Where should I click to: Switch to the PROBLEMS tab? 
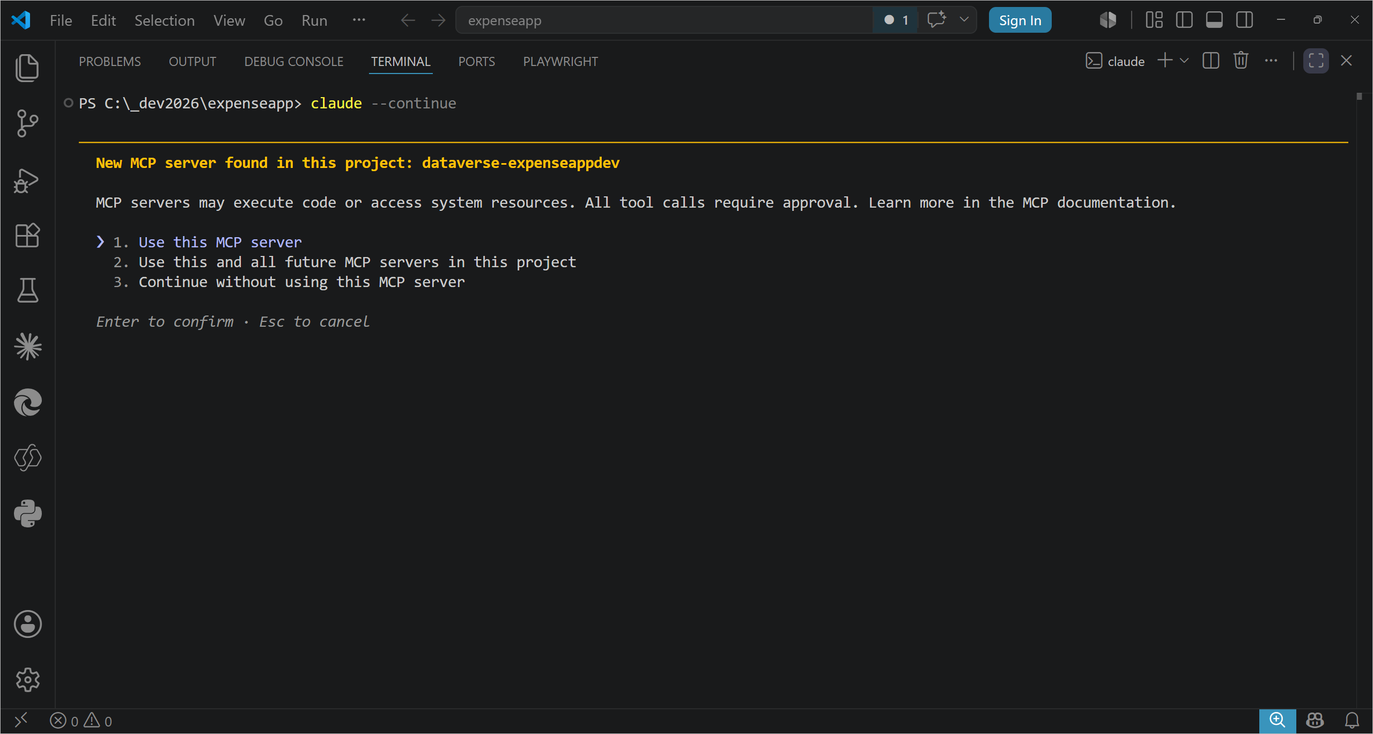110,62
